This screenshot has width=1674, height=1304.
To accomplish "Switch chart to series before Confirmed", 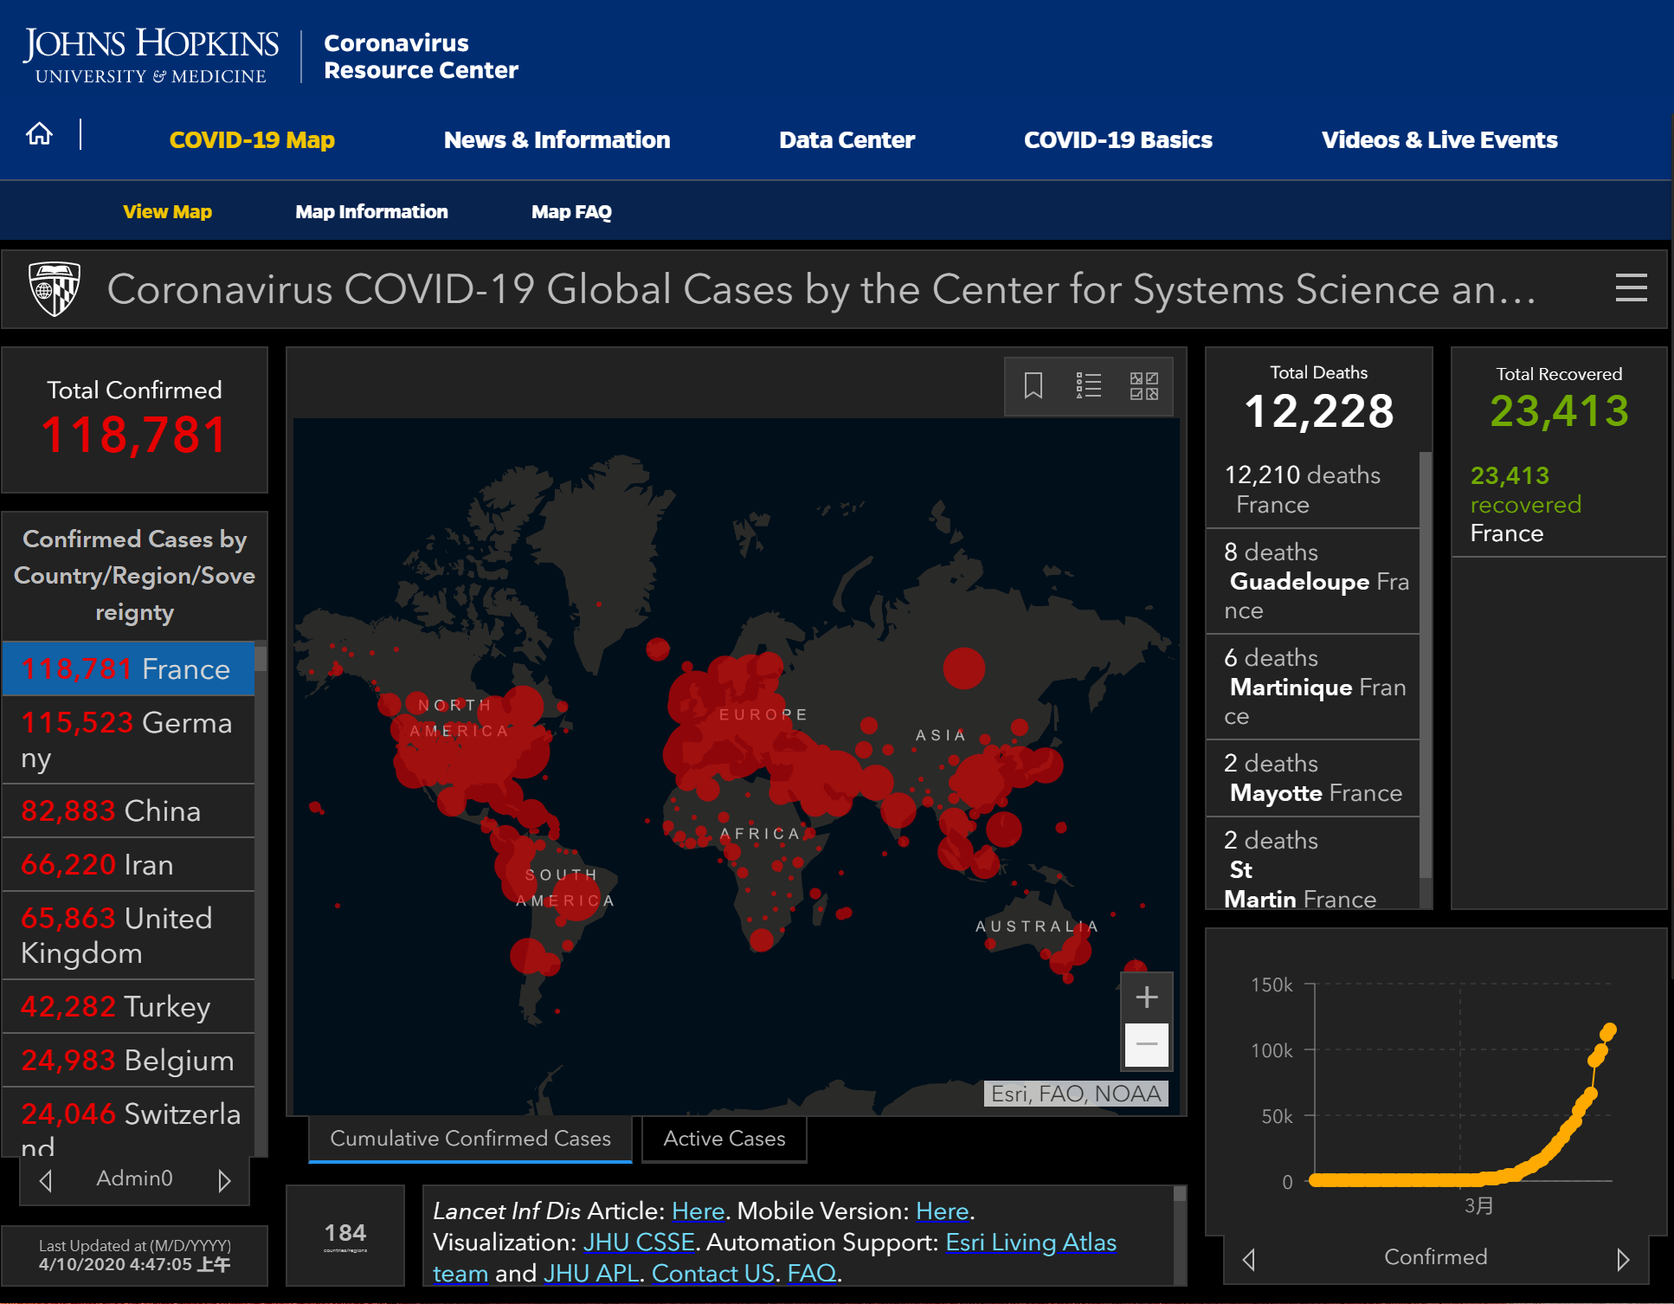I will click(1249, 1259).
